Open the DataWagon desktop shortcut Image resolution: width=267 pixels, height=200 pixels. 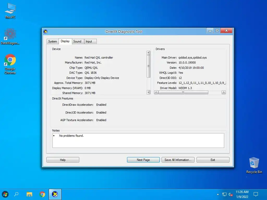pyautogui.click(x=10, y=36)
